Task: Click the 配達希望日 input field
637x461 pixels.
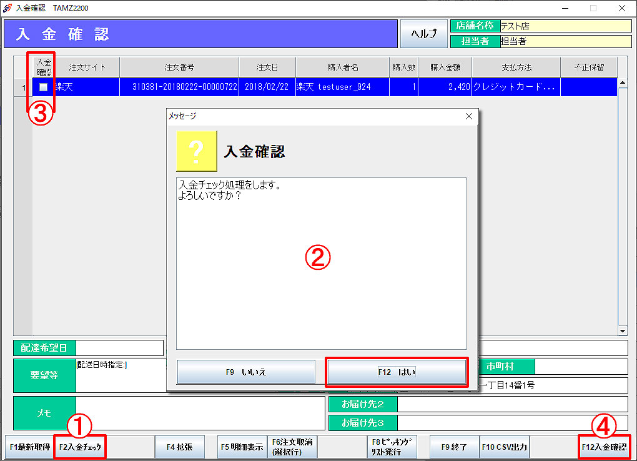Action: click(119, 348)
